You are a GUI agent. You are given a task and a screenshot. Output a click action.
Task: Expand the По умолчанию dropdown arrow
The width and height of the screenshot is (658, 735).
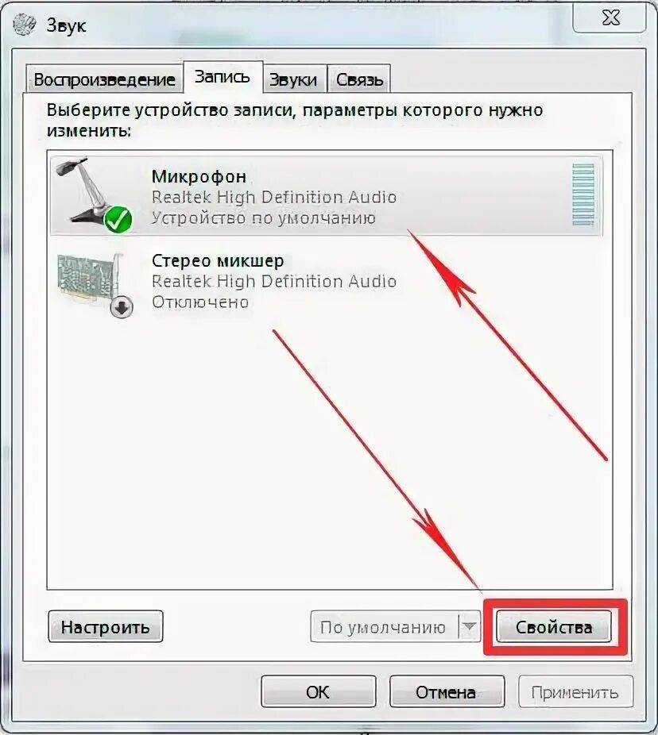tap(470, 626)
